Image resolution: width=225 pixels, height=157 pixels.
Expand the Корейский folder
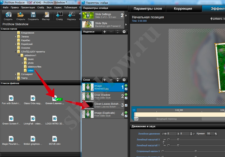[x=15, y=44]
